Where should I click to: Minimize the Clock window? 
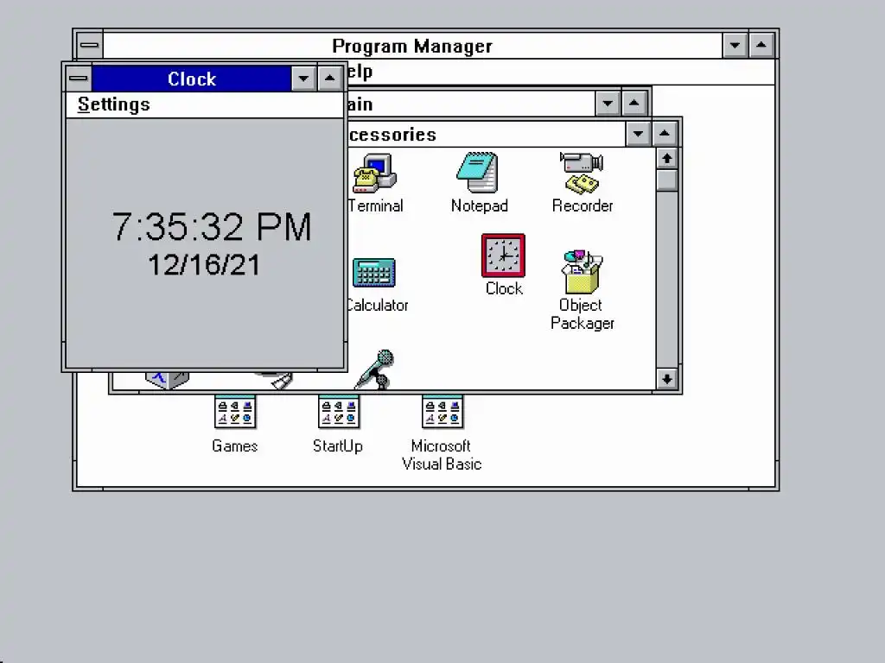(303, 79)
